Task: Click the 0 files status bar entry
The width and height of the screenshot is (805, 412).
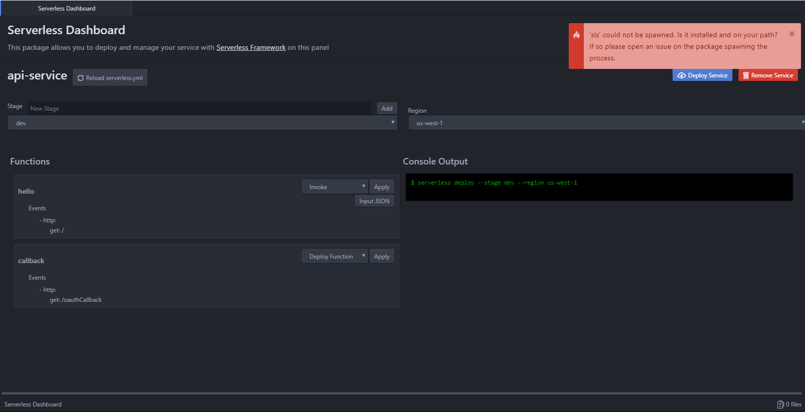Action: pos(789,404)
